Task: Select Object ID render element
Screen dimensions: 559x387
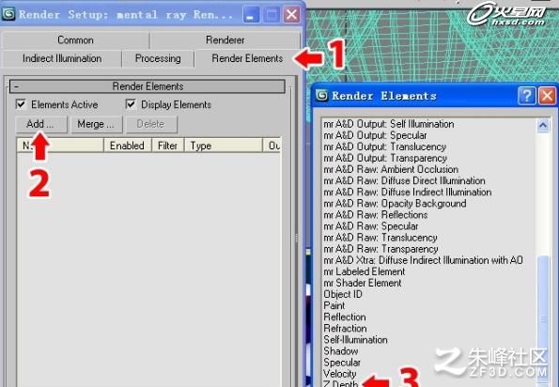Action: click(343, 294)
